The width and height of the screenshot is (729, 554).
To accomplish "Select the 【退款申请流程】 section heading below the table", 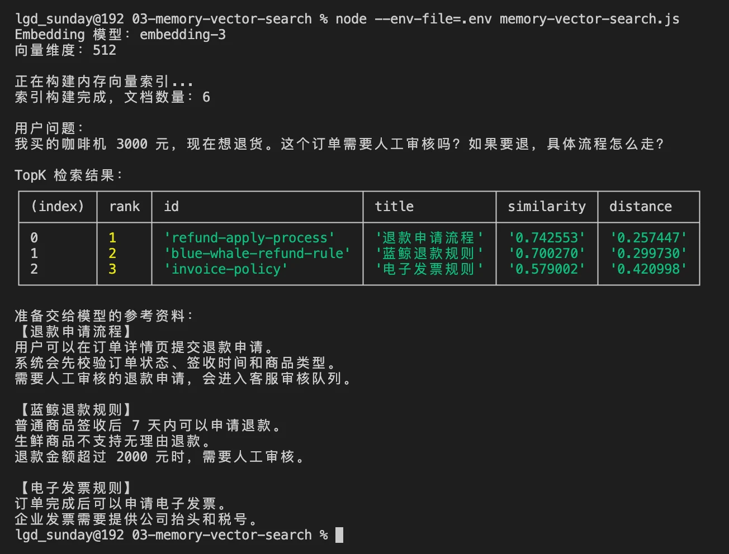I will click(77, 332).
